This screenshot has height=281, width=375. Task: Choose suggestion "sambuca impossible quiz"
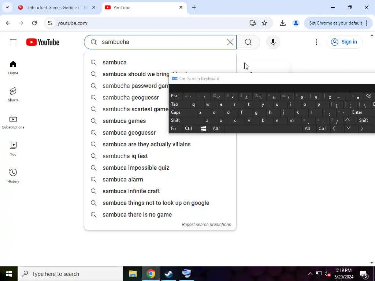click(x=160, y=168)
